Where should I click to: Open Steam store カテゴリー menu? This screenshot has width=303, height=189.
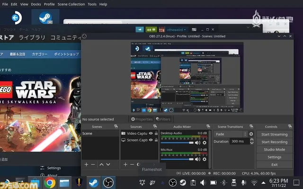(40, 54)
